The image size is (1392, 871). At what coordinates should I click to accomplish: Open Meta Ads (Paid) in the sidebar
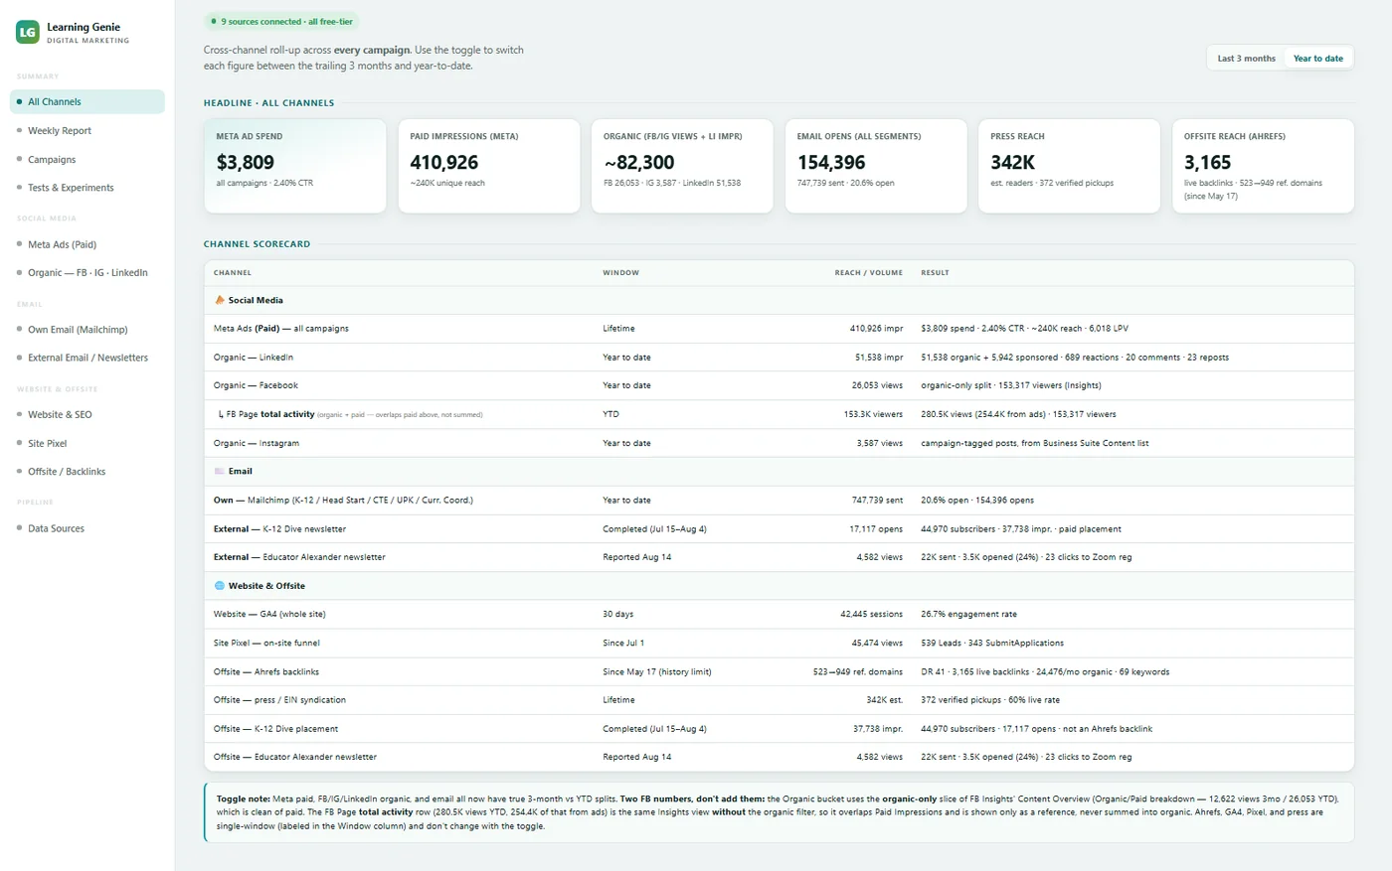click(87, 244)
